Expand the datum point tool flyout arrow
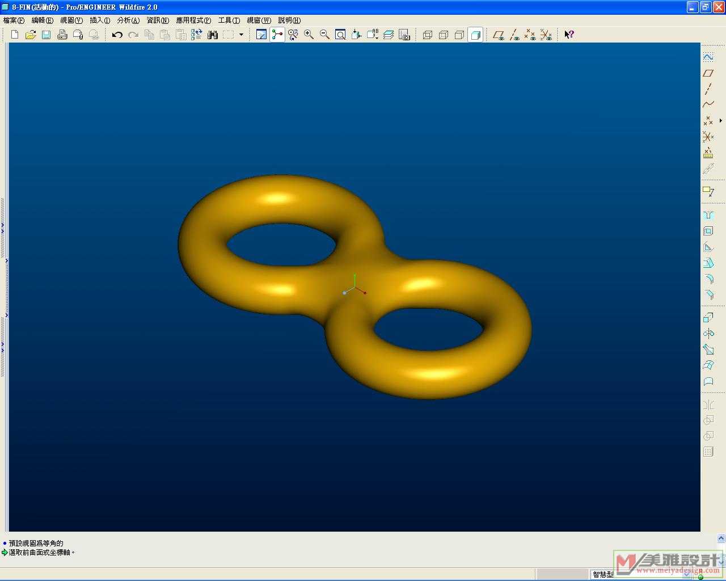This screenshot has width=726, height=581. click(721, 120)
